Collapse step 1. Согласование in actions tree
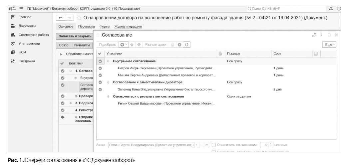 point(71,71)
